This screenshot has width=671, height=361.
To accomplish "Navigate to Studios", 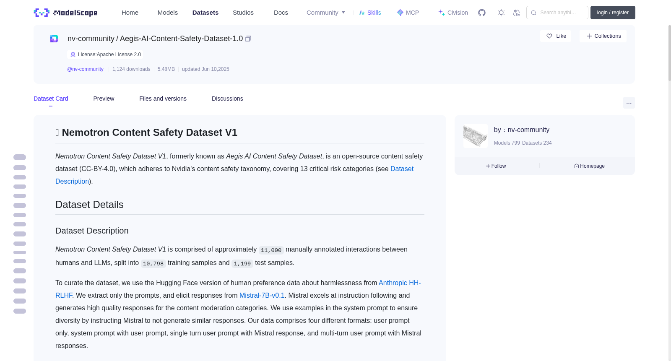I will [x=243, y=13].
